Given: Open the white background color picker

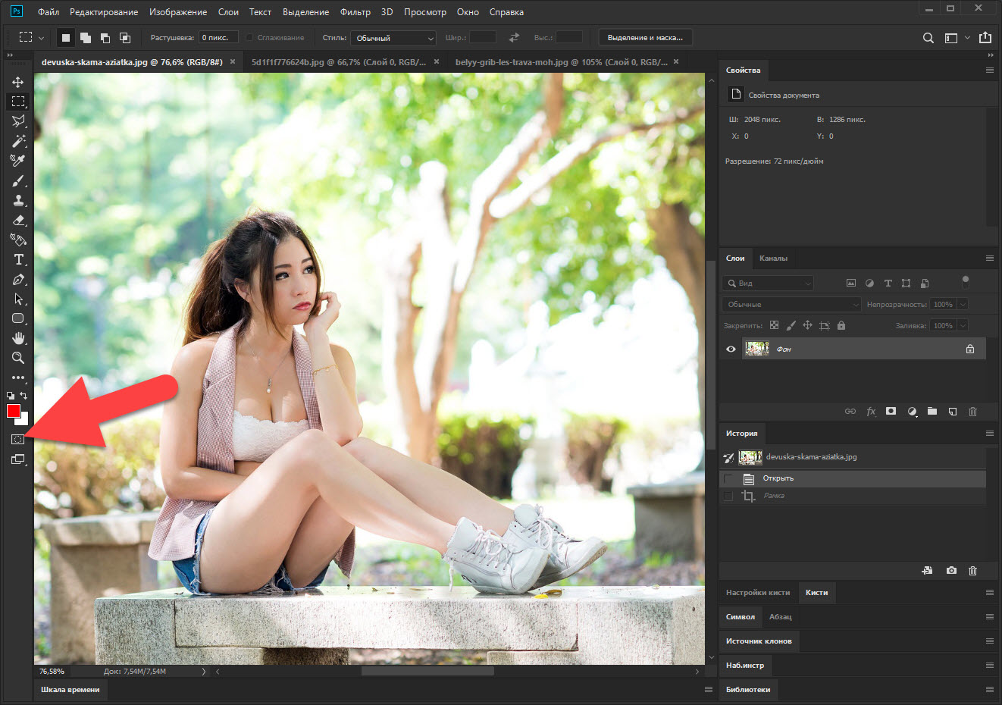Looking at the screenshot, I should [23, 420].
